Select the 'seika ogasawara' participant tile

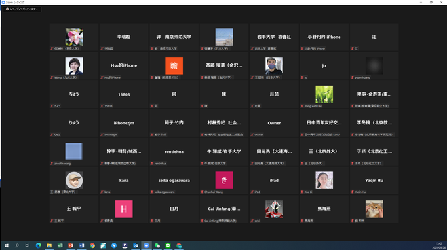tap(174, 180)
